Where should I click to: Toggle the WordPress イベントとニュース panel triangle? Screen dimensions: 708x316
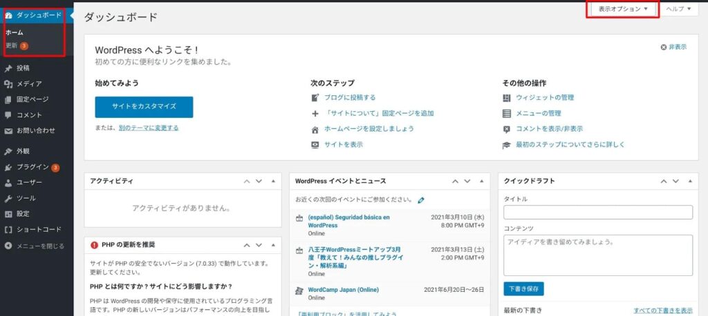click(482, 181)
